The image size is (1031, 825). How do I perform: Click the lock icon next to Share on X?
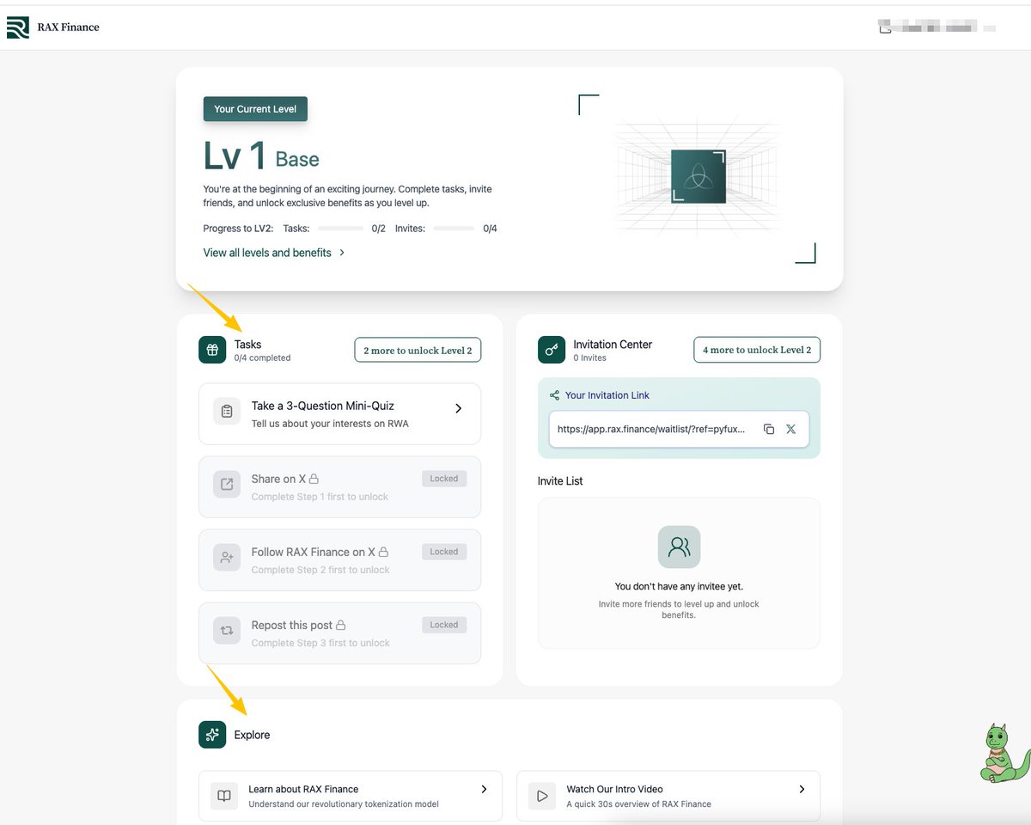point(314,479)
